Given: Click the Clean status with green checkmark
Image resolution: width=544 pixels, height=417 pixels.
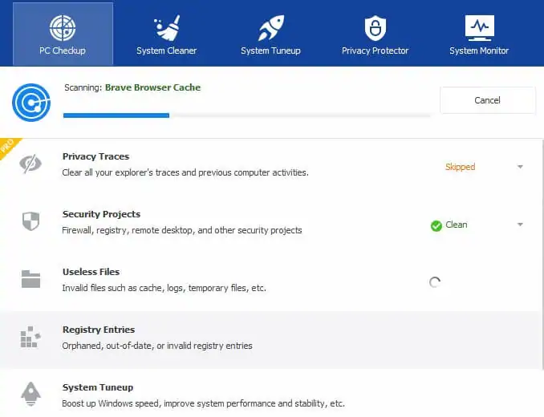Looking at the screenshot, I should point(449,225).
